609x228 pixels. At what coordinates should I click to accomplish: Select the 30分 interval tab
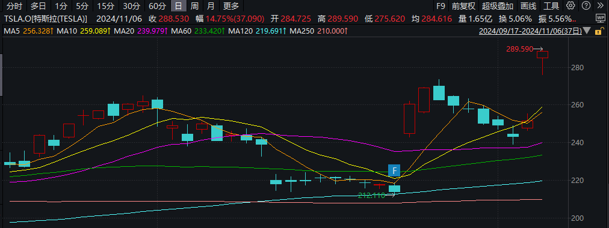(131, 6)
